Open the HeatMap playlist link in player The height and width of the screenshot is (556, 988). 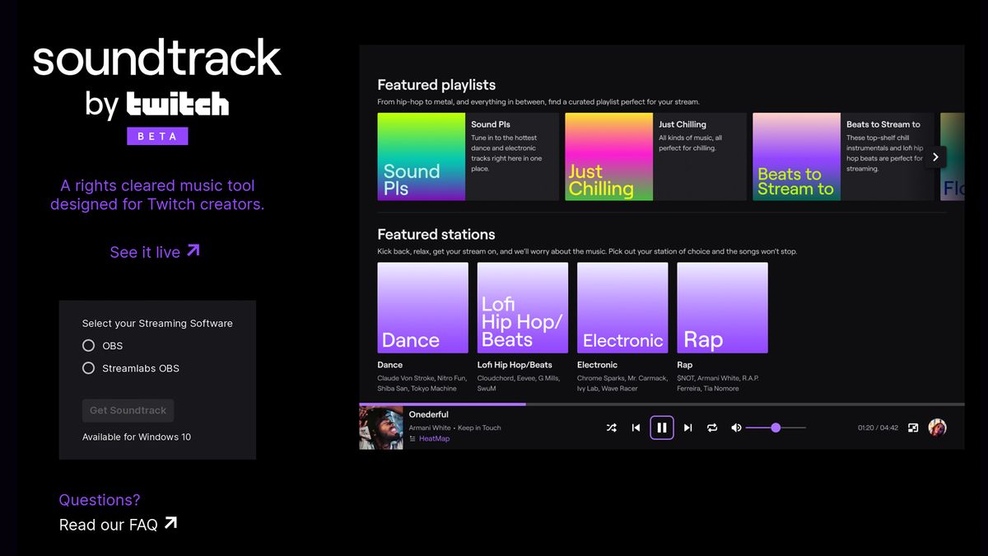coord(434,439)
